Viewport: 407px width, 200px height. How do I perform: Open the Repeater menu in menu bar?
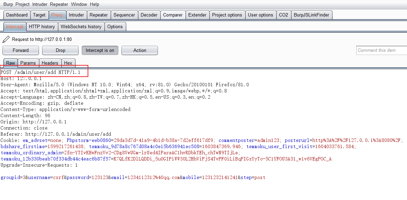click(59, 4)
